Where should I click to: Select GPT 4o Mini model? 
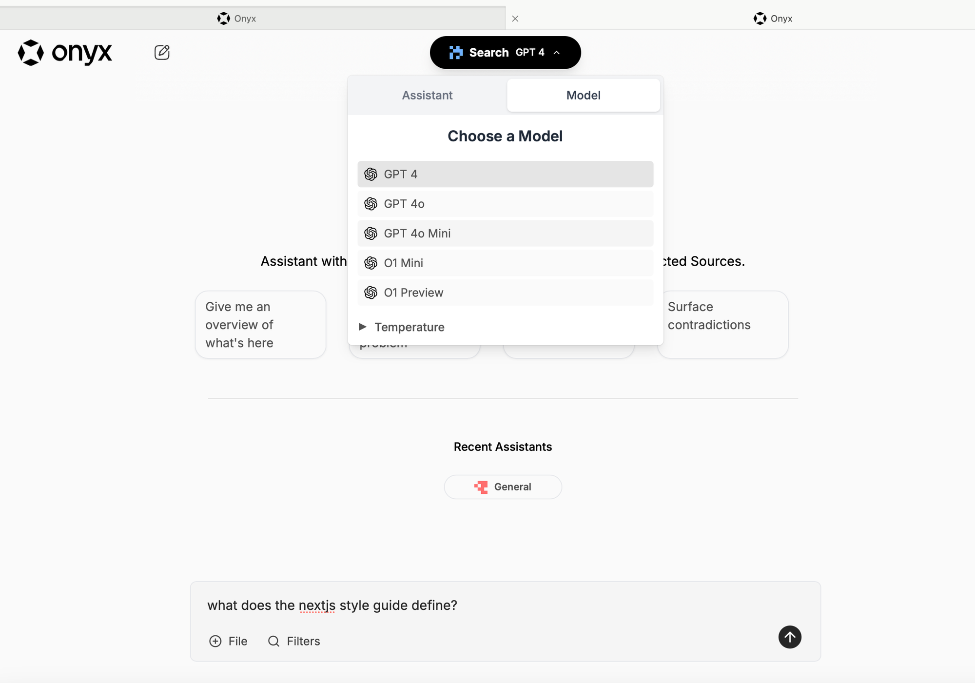pos(505,234)
